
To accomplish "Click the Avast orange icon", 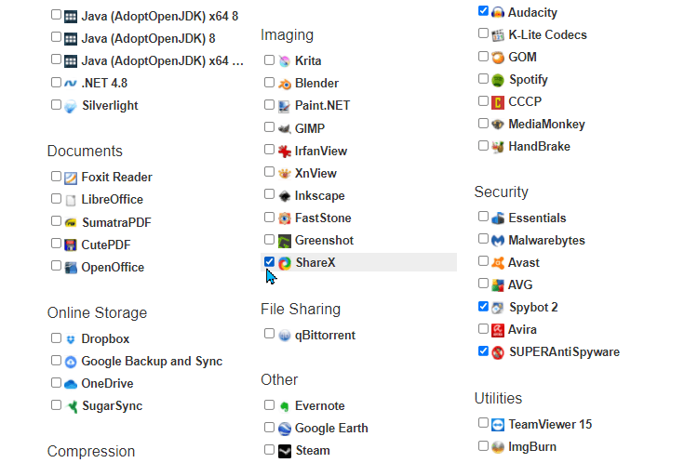I will pos(498,263).
